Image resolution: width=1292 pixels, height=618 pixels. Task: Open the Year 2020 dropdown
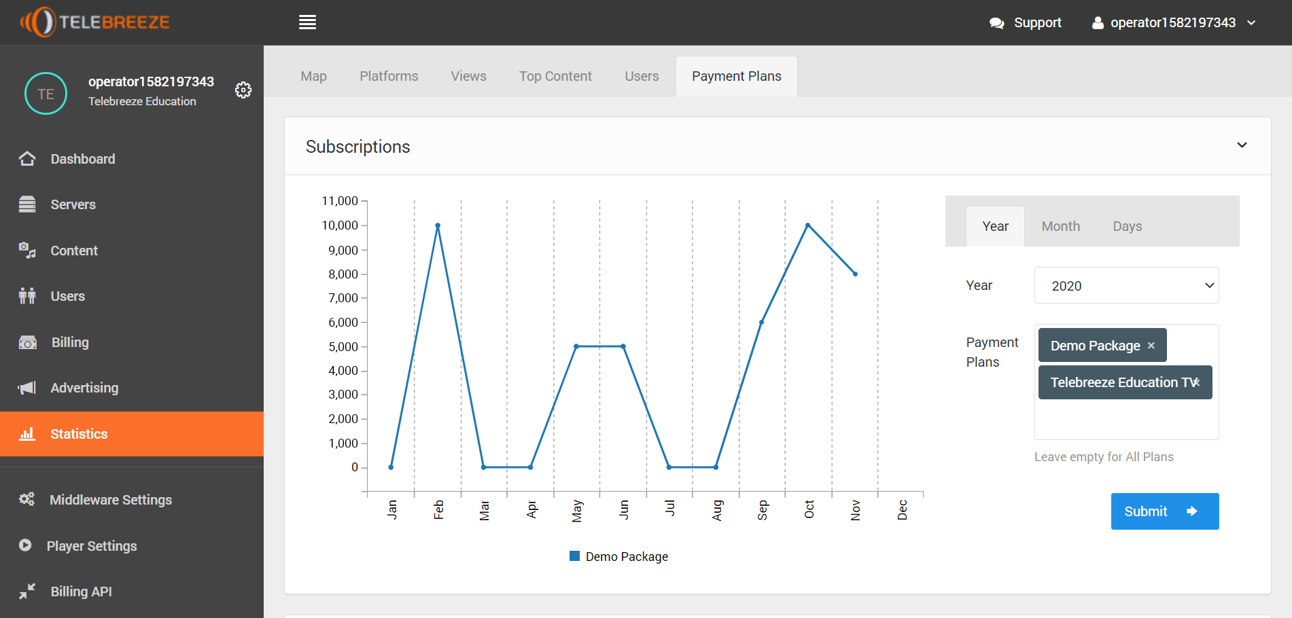pyautogui.click(x=1126, y=285)
